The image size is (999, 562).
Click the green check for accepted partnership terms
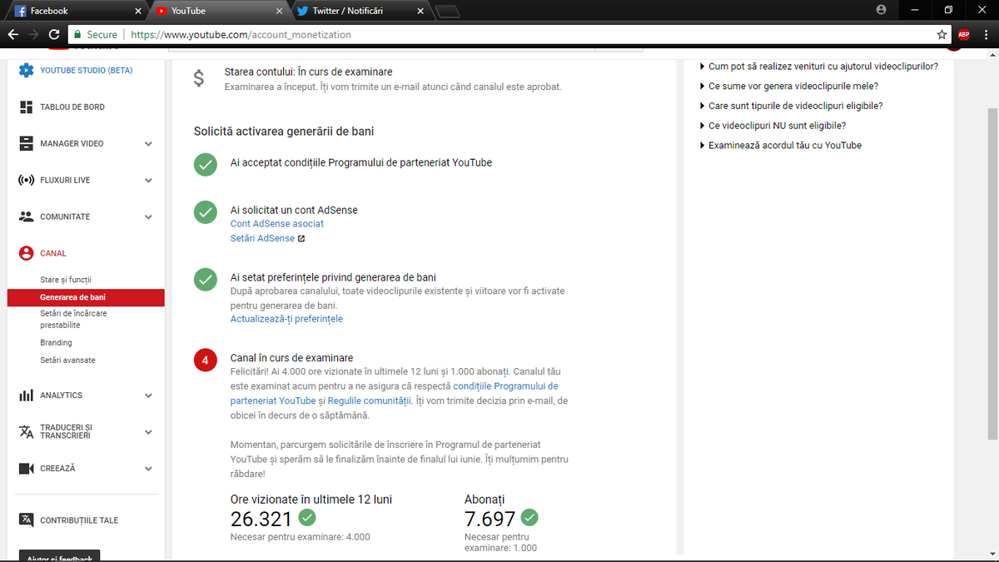[206, 164]
